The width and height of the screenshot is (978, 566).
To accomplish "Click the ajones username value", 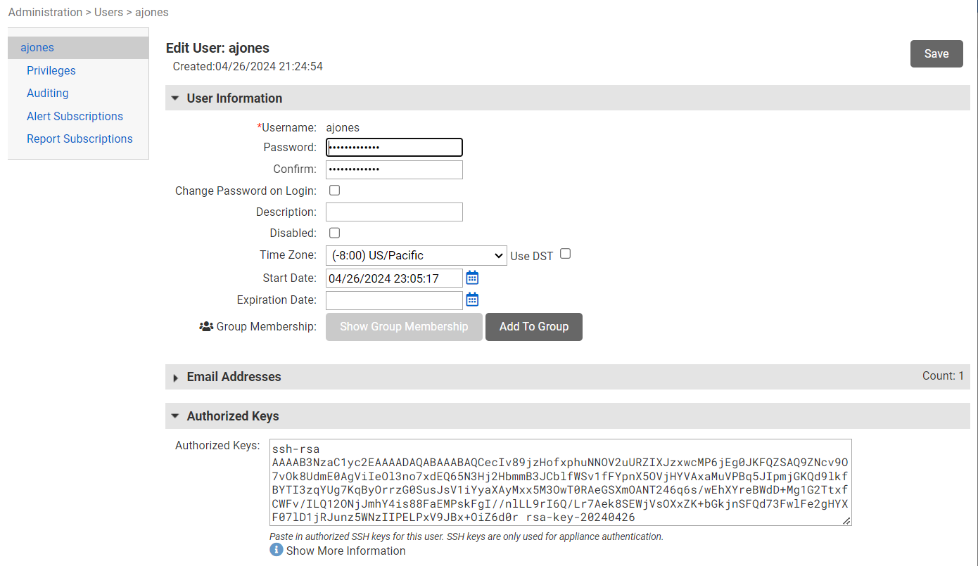I will 343,128.
